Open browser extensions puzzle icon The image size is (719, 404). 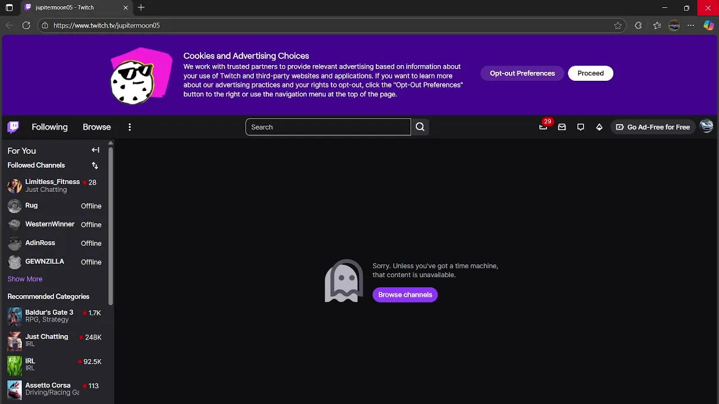pyautogui.click(x=638, y=25)
